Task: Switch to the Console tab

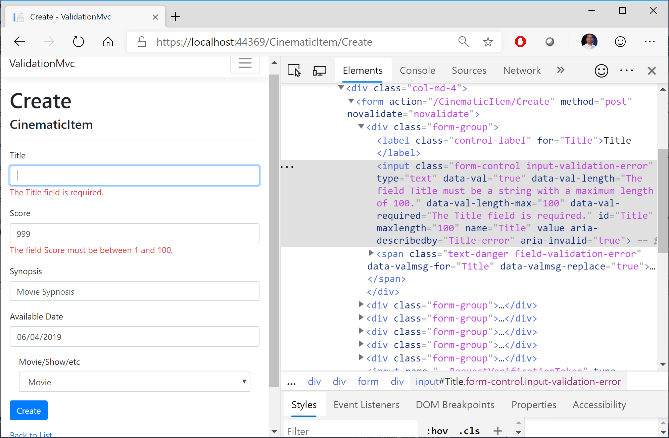Action: 417,70
